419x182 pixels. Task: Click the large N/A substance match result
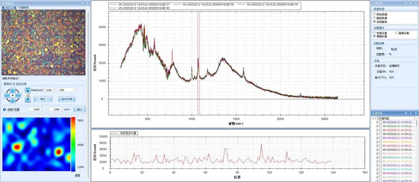[x=394, y=49]
